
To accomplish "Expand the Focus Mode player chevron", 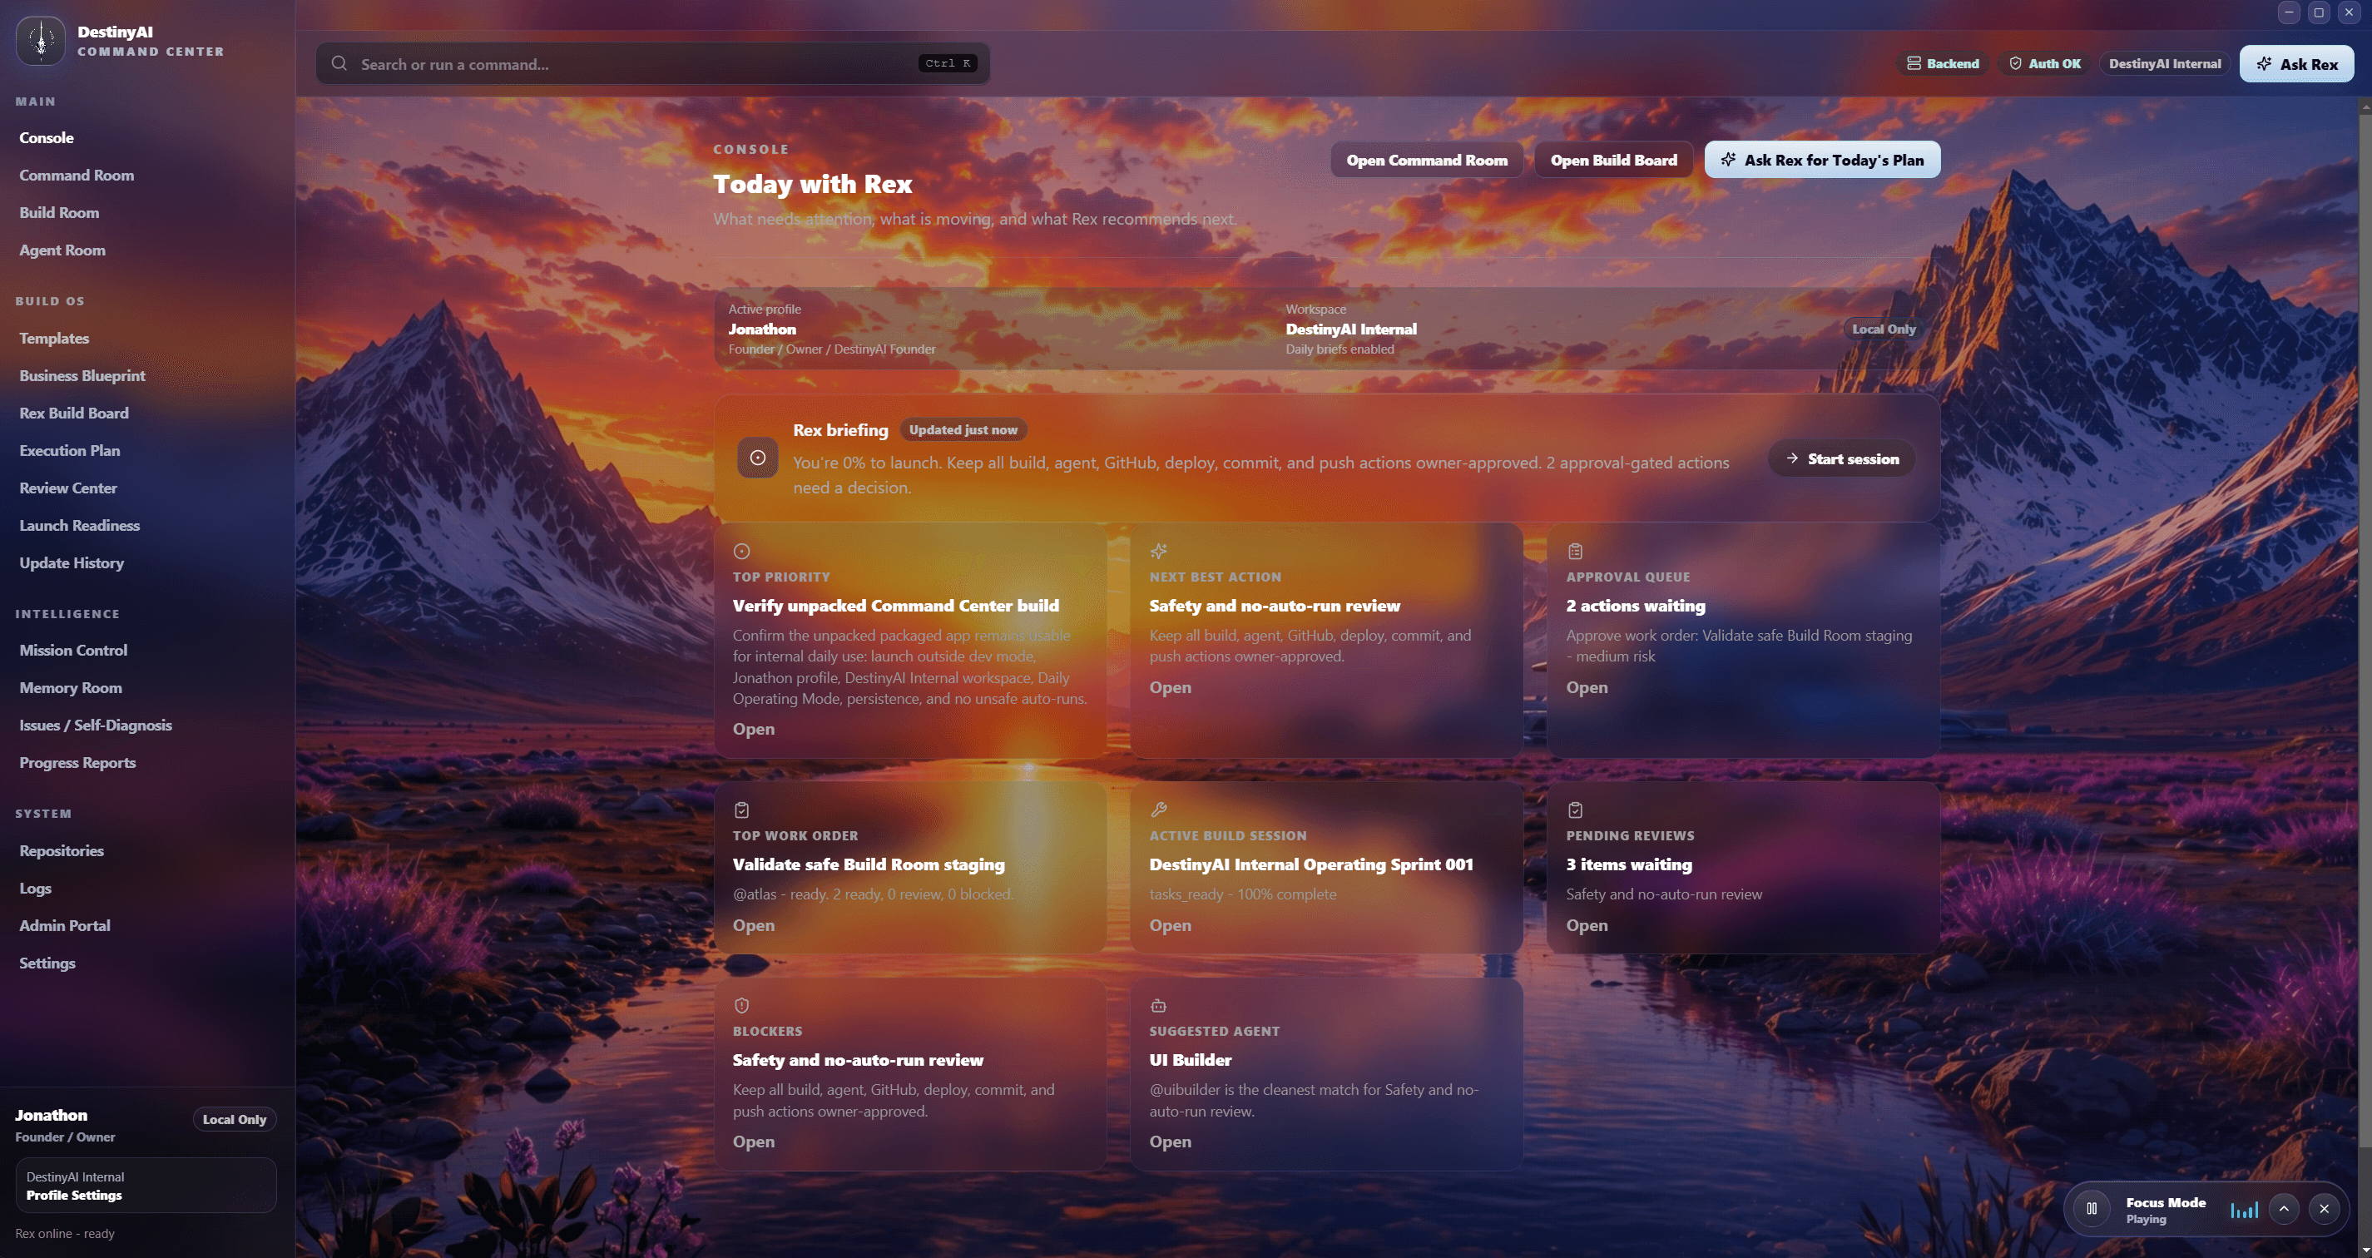I will point(2284,1209).
